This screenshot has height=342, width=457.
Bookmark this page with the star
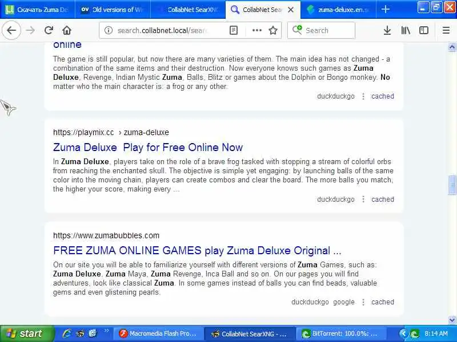point(273,30)
